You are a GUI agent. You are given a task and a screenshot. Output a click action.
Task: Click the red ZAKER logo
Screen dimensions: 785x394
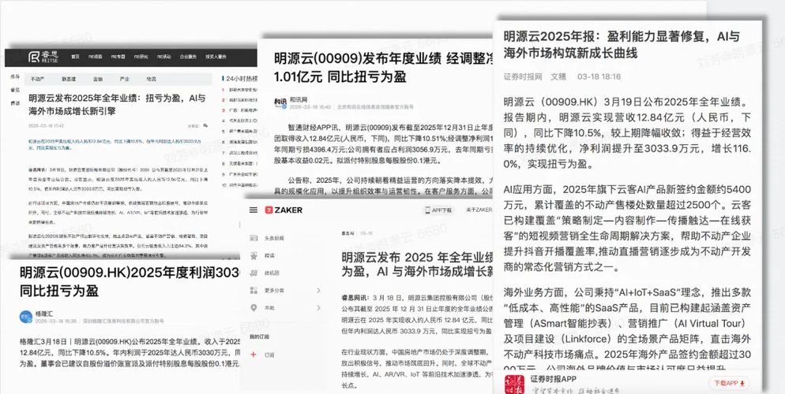[284, 210]
